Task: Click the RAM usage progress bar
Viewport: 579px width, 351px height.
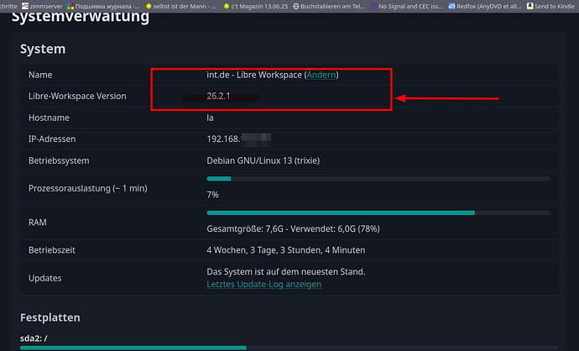Action: [x=378, y=212]
